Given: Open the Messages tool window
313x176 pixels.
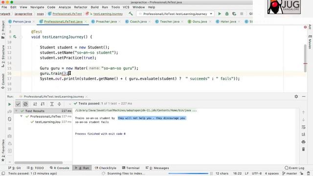Looking at the screenshot, I should 157,168.
